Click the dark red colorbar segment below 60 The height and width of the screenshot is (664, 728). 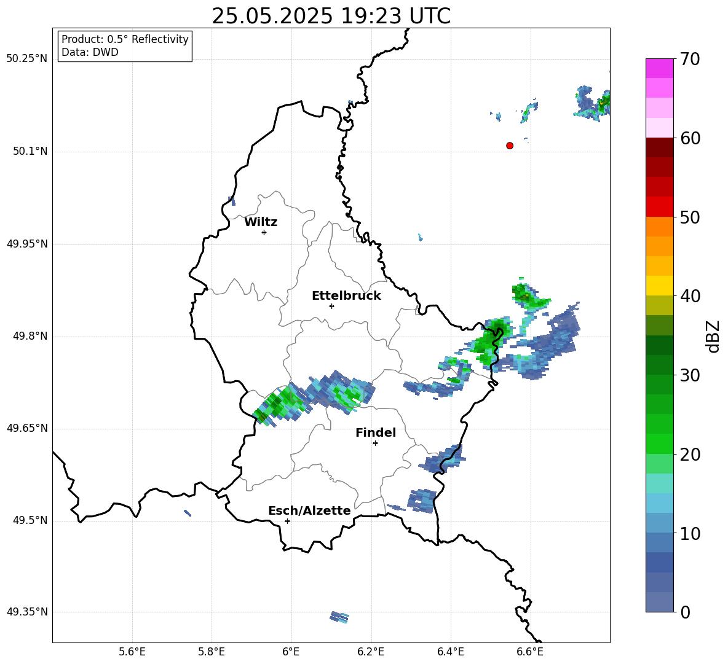(x=659, y=147)
